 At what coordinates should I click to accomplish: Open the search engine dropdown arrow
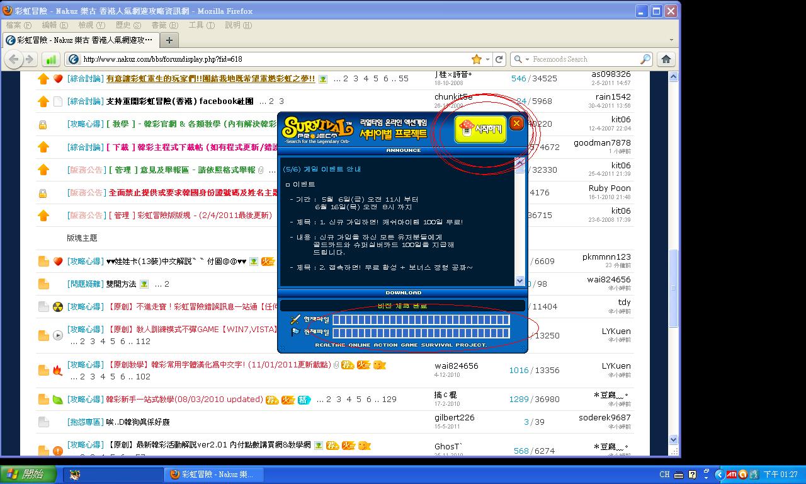pyautogui.click(x=526, y=59)
